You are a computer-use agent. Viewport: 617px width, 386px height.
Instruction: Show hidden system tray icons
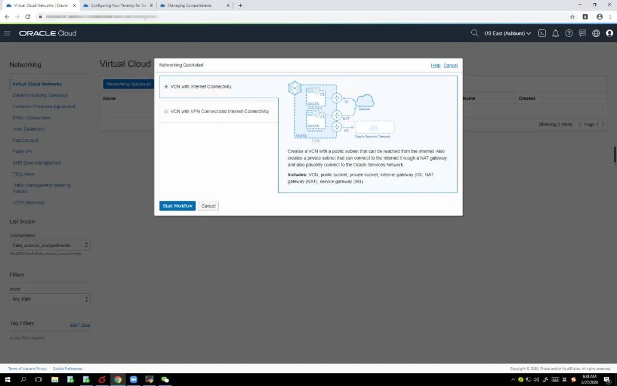[x=512, y=380]
